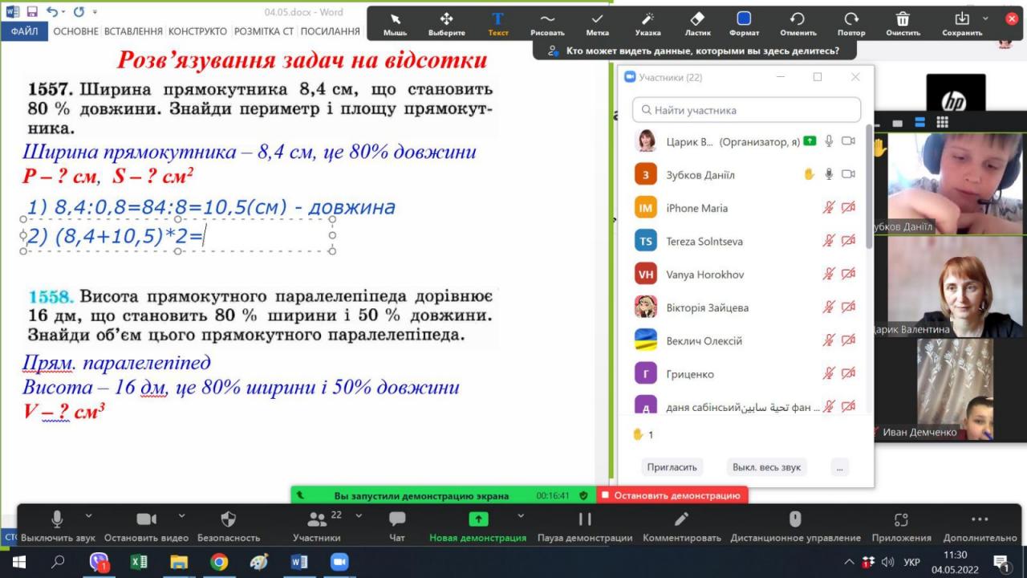The height and width of the screenshot is (578, 1027).
Task: Choose the Text (Текст) annotation tool
Action: pos(497,22)
